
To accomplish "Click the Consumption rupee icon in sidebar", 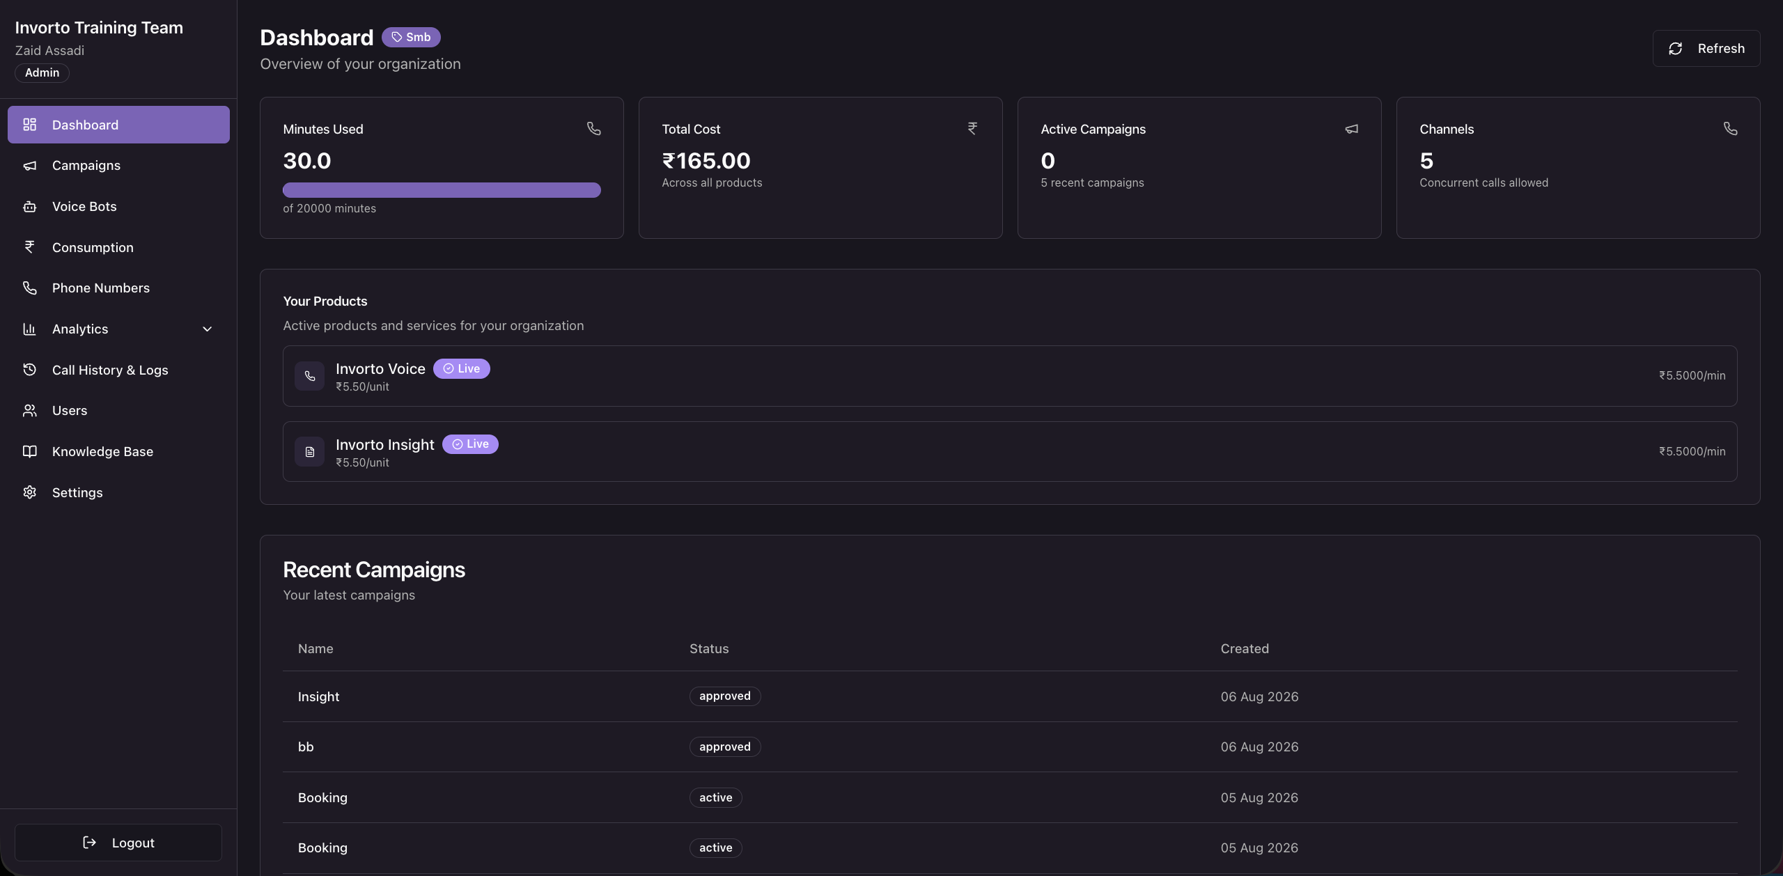I will click(29, 247).
